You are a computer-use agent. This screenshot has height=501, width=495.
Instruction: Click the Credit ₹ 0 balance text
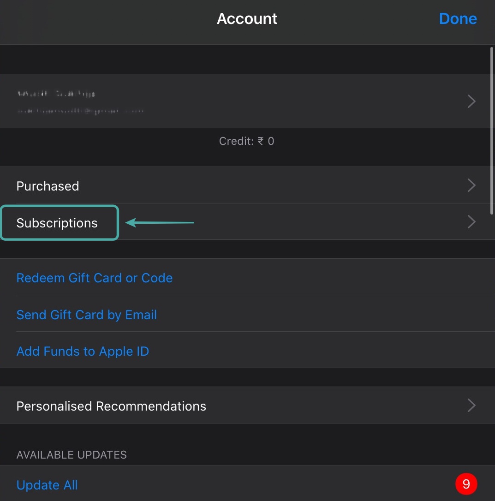tap(247, 141)
